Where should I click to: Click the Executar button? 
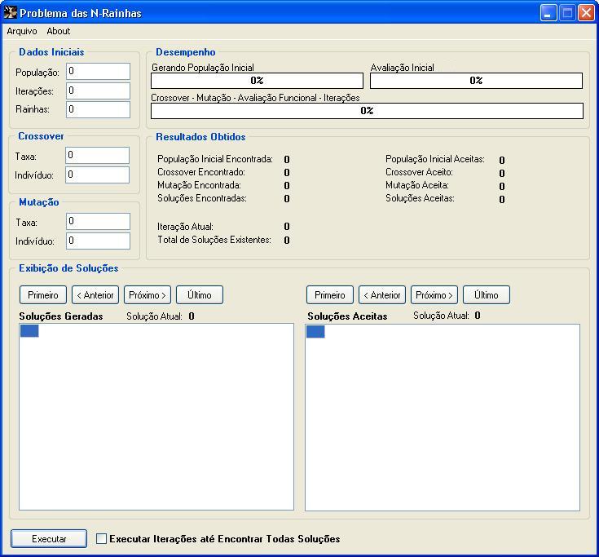point(49,539)
